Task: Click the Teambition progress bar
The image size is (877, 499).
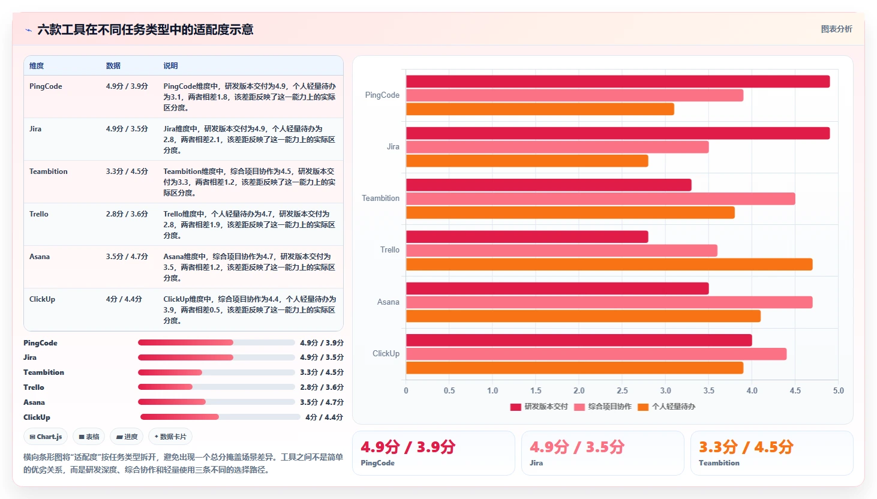Action: (217, 372)
